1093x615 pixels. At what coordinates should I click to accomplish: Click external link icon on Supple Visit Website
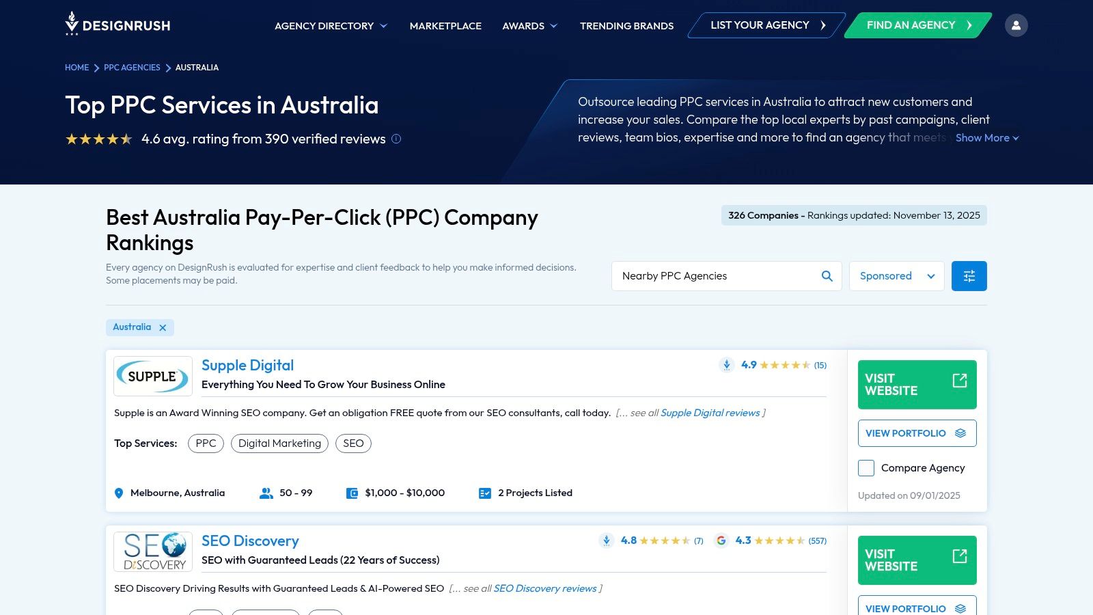click(x=960, y=381)
